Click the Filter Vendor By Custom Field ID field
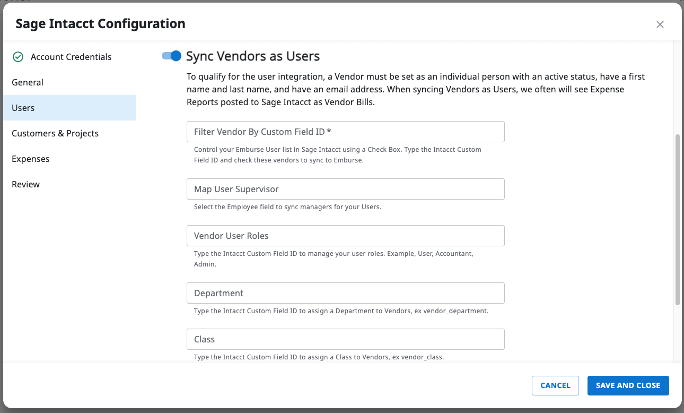The width and height of the screenshot is (684, 413). [x=345, y=132]
